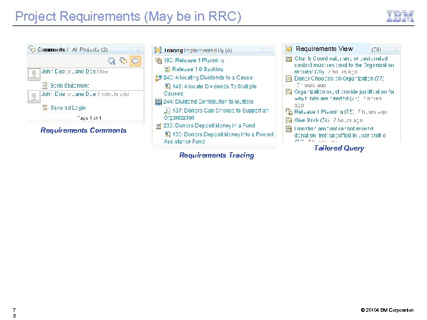Click 'John Doe to Jane Doe 1 minute ago' text

coord(85,94)
